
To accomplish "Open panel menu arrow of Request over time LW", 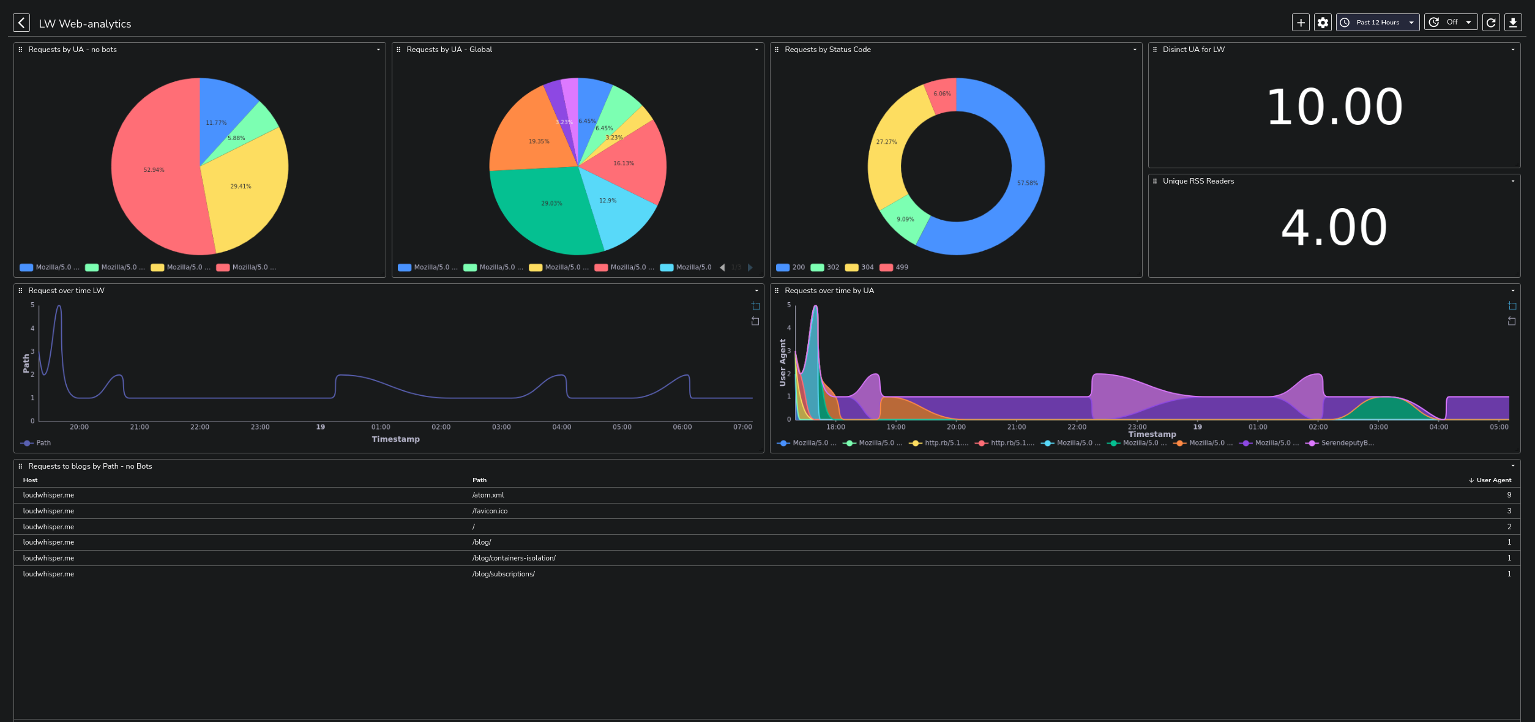I will pos(756,291).
